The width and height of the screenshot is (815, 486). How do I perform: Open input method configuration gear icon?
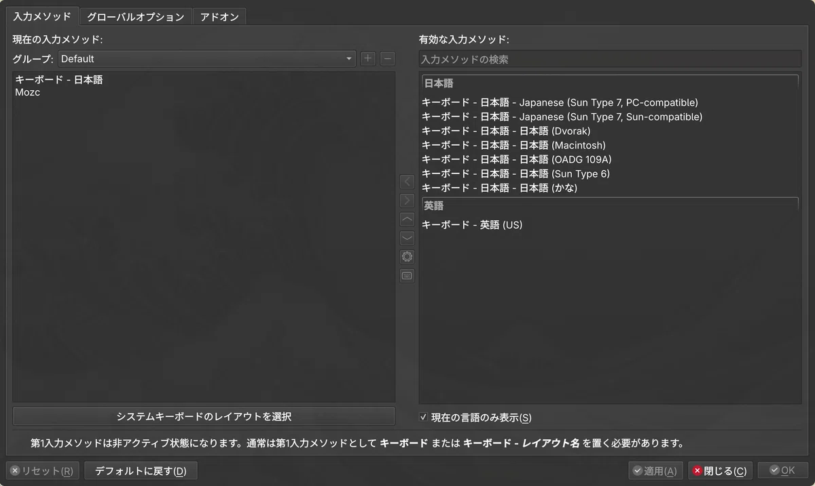(407, 257)
